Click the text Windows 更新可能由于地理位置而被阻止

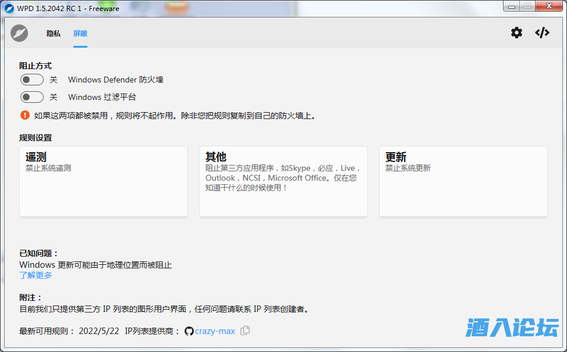pyautogui.click(x=95, y=265)
